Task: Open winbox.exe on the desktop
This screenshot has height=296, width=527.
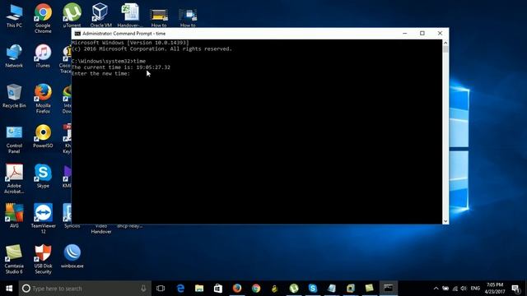Action: click(x=72, y=257)
